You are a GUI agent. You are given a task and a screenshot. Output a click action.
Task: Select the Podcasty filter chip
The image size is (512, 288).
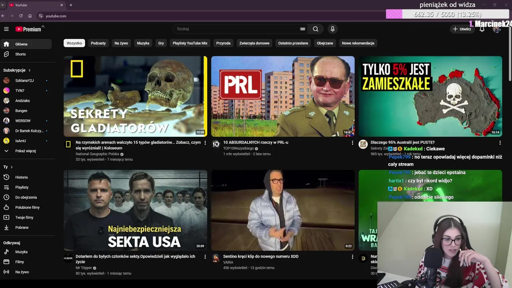click(x=98, y=43)
